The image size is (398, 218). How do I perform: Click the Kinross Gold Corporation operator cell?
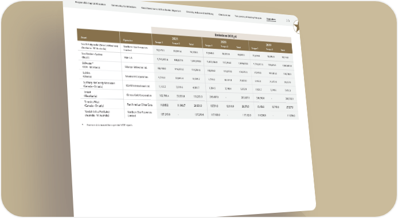[139, 95]
